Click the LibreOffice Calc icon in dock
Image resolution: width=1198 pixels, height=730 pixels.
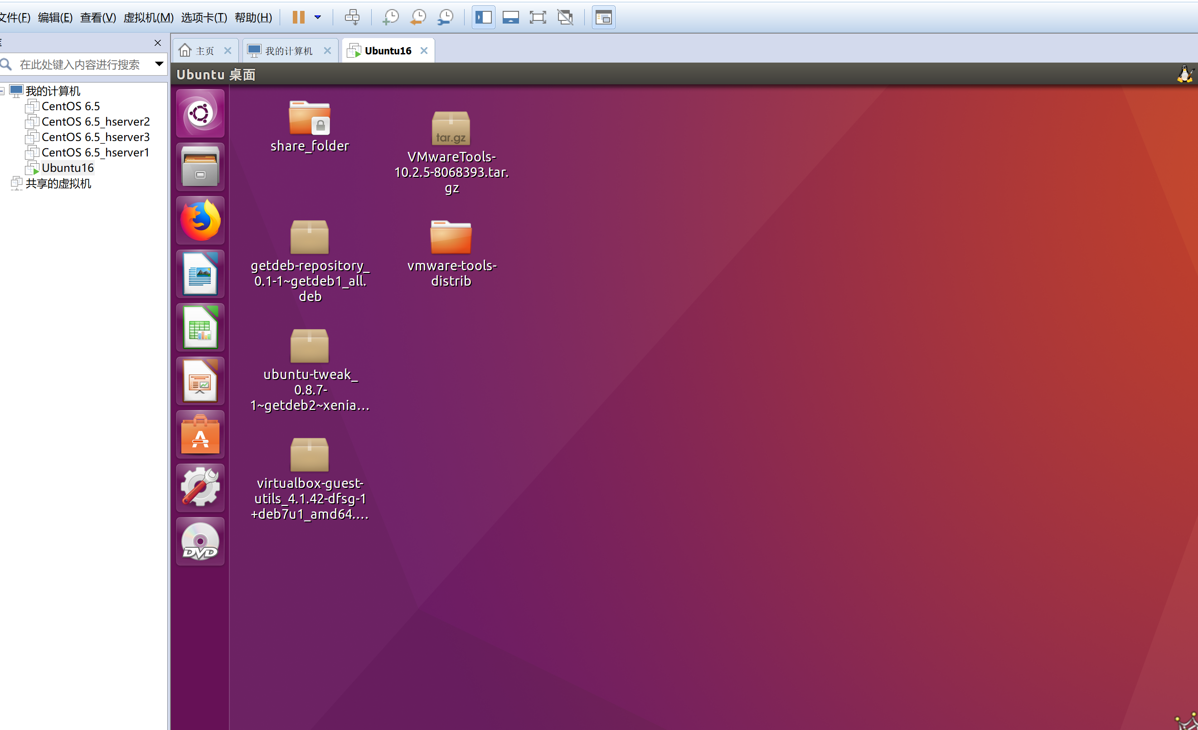click(200, 328)
